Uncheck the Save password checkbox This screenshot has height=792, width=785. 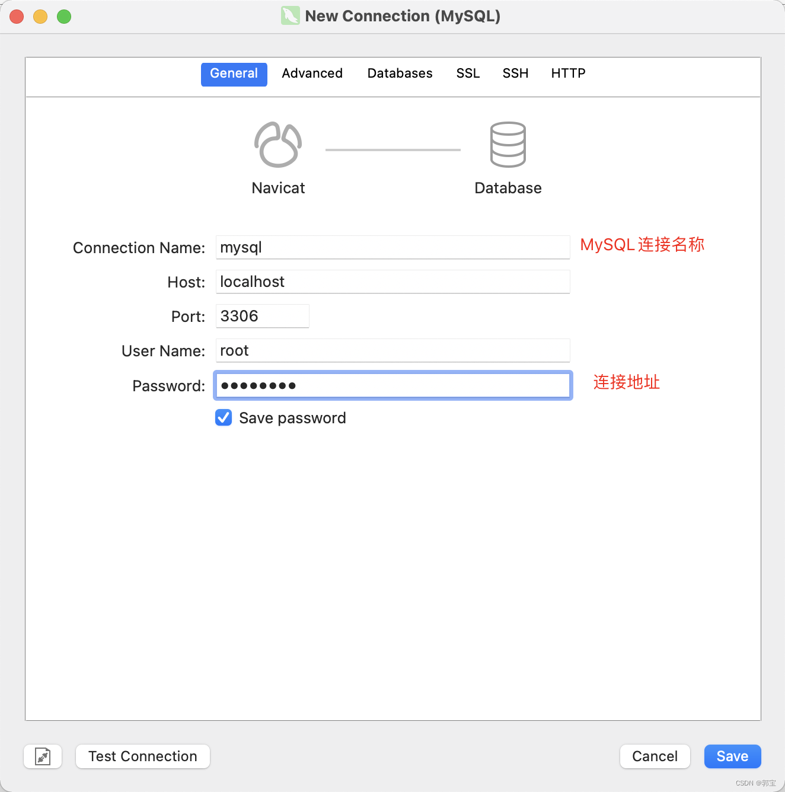coord(224,417)
